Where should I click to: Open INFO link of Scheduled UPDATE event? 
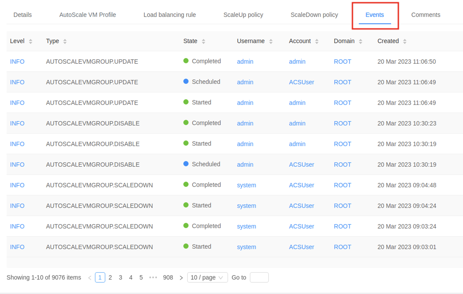[x=17, y=82]
